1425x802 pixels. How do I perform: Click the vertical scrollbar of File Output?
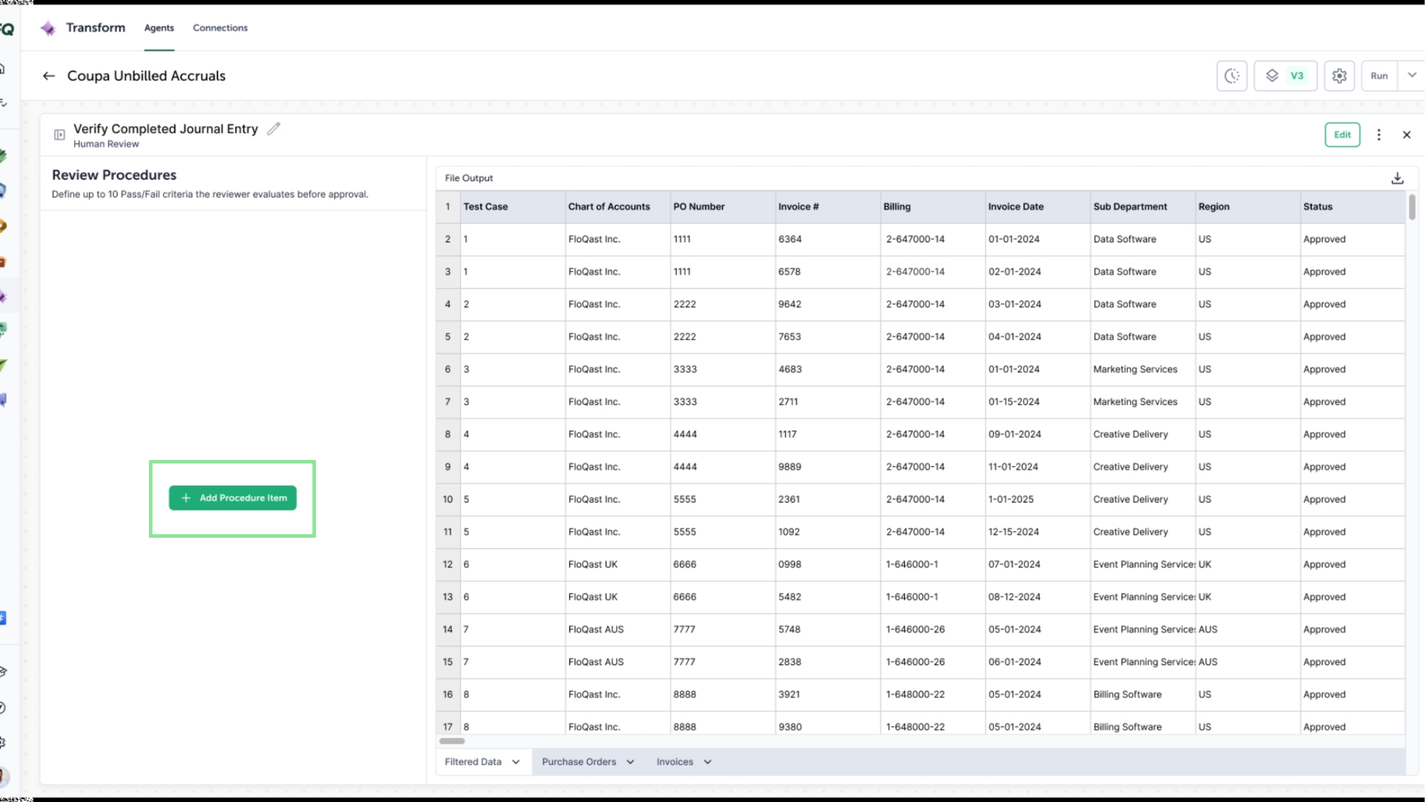coord(1411,207)
